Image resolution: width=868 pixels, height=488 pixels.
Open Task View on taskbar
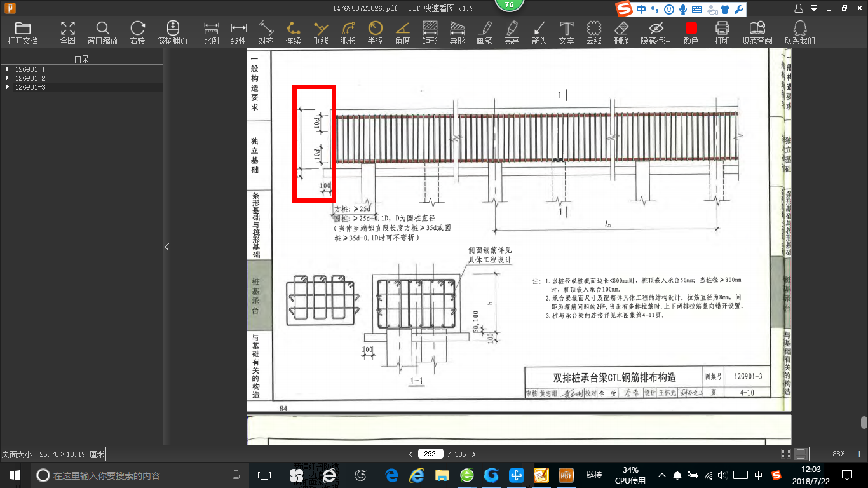(264, 475)
